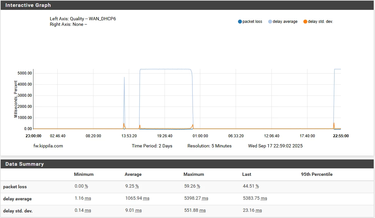Click the 23:00:00 x-axis start label
This screenshot has width=375, height=218.
(x=33, y=136)
